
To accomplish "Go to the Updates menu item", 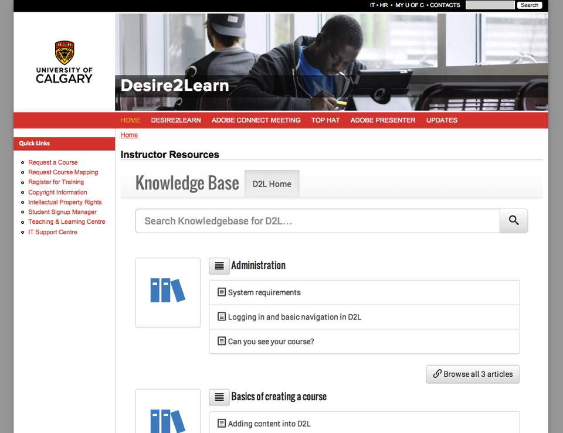I will [x=442, y=120].
